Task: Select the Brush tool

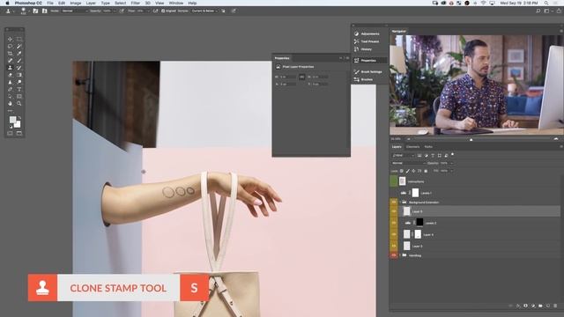Action: coord(19,61)
